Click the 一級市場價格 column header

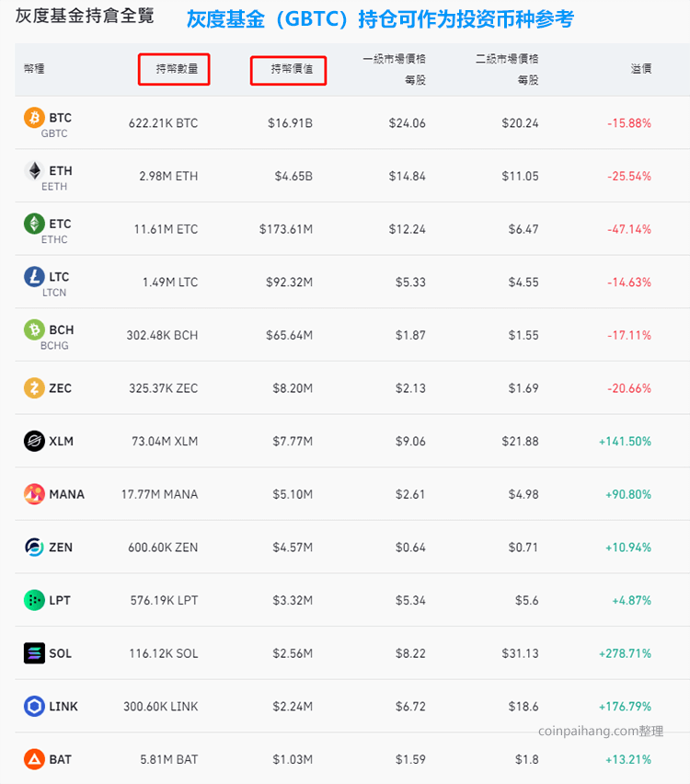394,69
